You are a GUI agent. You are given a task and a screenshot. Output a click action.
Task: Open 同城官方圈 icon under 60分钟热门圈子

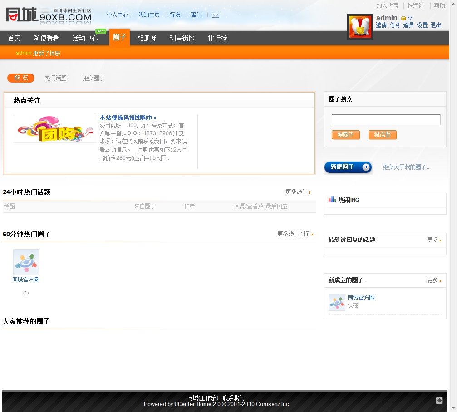[x=26, y=262]
